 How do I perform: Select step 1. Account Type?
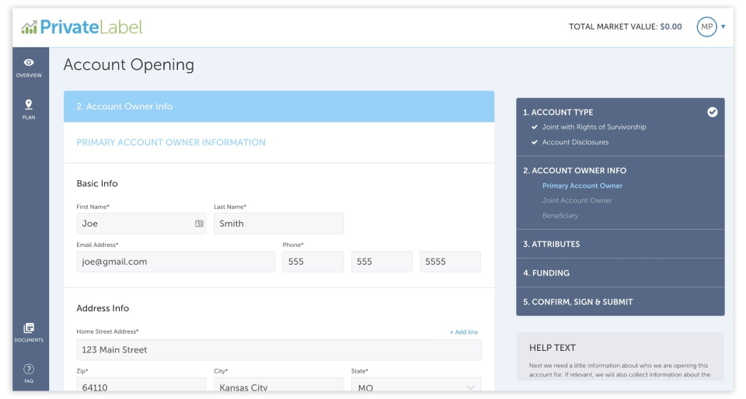(x=558, y=113)
